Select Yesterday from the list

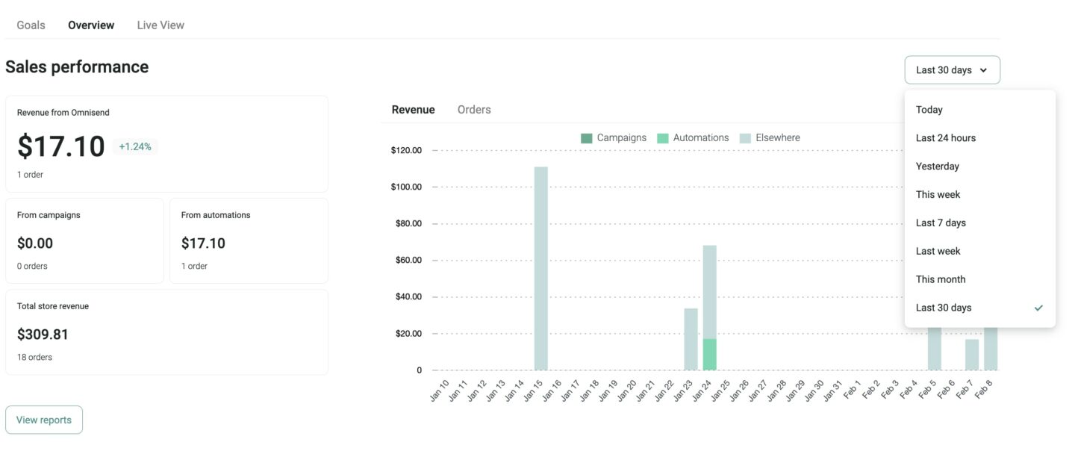tap(937, 166)
